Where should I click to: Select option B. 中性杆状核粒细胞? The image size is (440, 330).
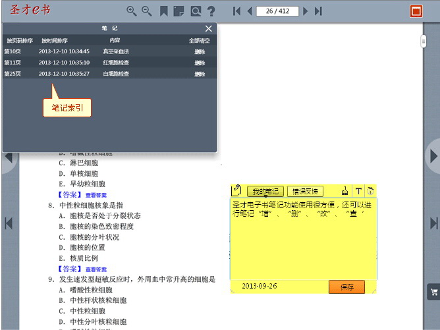pos(93,300)
